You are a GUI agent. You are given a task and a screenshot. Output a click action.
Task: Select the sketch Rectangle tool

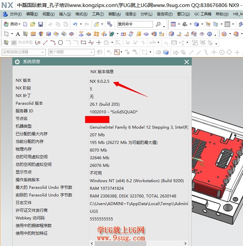pos(83,43)
